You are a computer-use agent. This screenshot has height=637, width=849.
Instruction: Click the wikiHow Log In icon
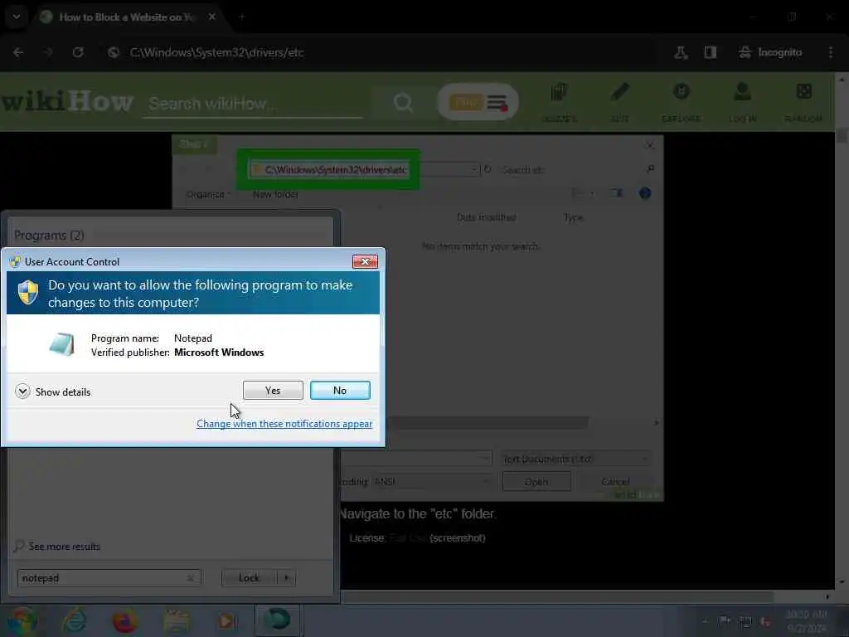[x=742, y=102]
